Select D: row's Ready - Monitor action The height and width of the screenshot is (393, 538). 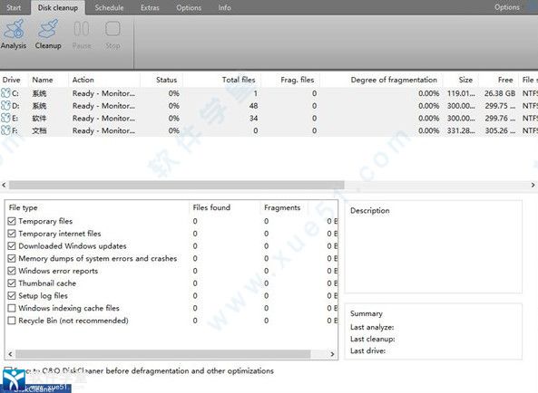(x=103, y=106)
